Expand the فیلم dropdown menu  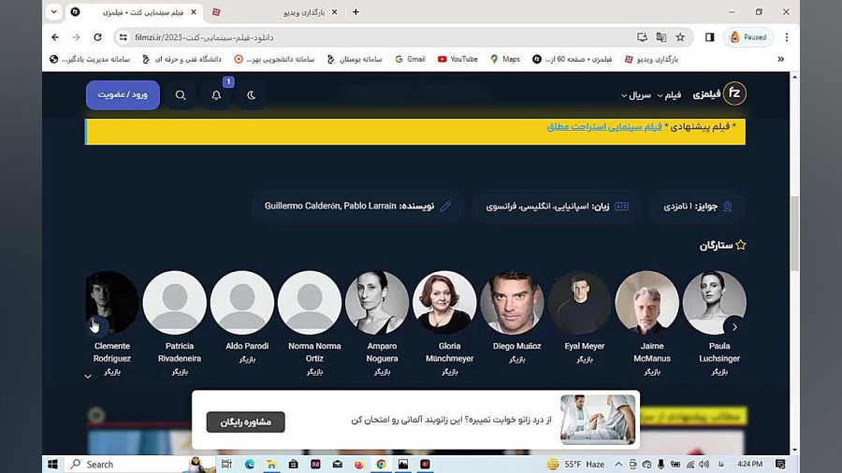pyautogui.click(x=669, y=95)
